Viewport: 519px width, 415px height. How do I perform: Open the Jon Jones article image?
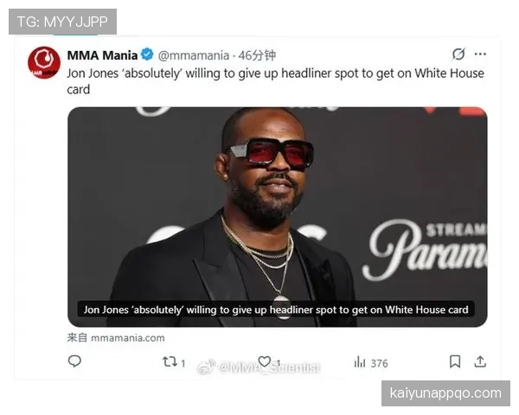click(x=278, y=217)
